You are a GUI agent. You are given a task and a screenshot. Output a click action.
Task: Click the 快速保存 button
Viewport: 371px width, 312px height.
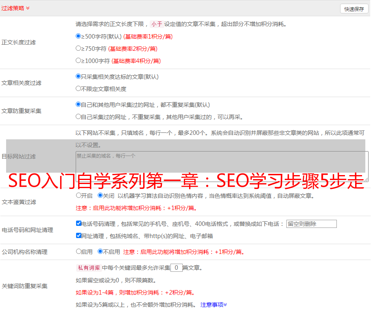click(x=354, y=9)
